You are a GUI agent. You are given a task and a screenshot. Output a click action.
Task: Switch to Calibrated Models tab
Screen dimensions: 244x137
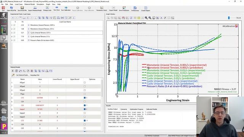point(152,109)
